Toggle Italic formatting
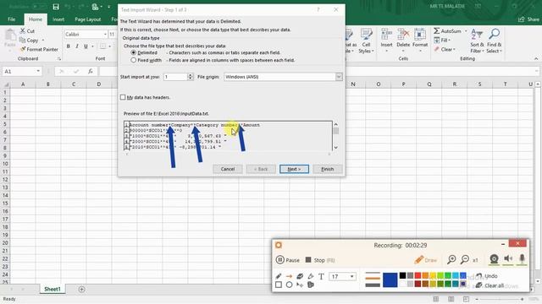The width and height of the screenshot is (542, 304). coord(77,46)
